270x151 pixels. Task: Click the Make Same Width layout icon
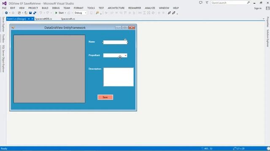point(140,13)
